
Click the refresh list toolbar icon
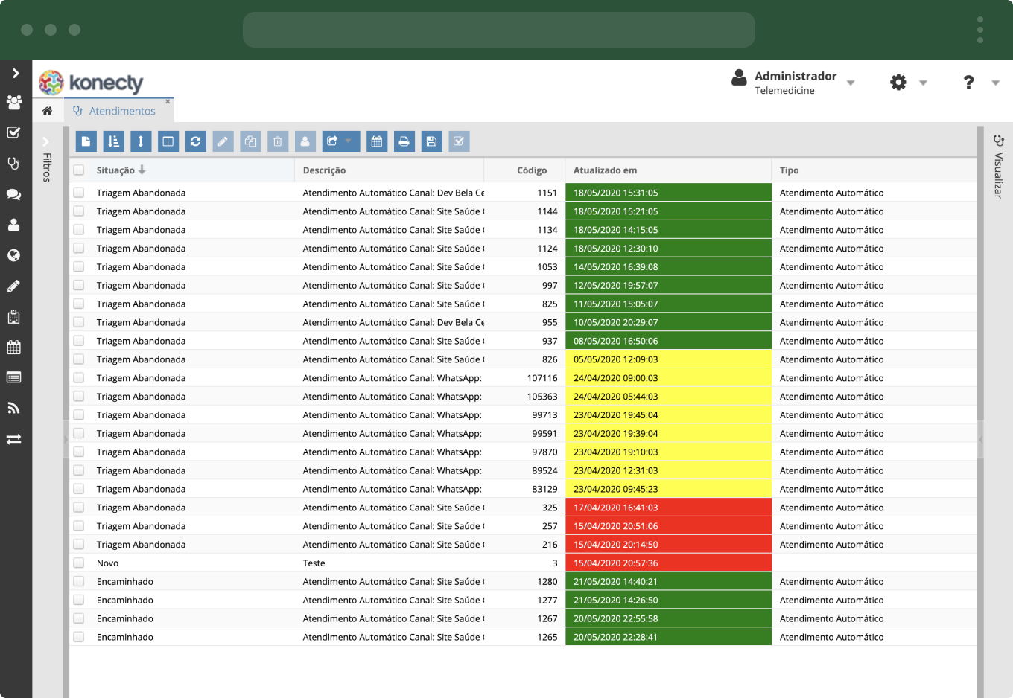point(195,141)
